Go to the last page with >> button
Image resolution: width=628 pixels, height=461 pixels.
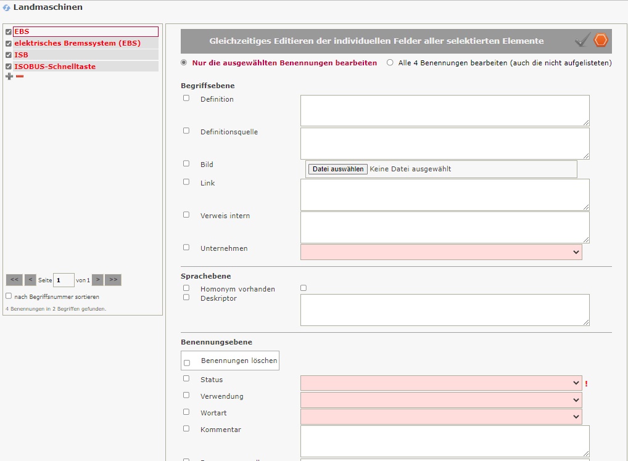(x=113, y=280)
